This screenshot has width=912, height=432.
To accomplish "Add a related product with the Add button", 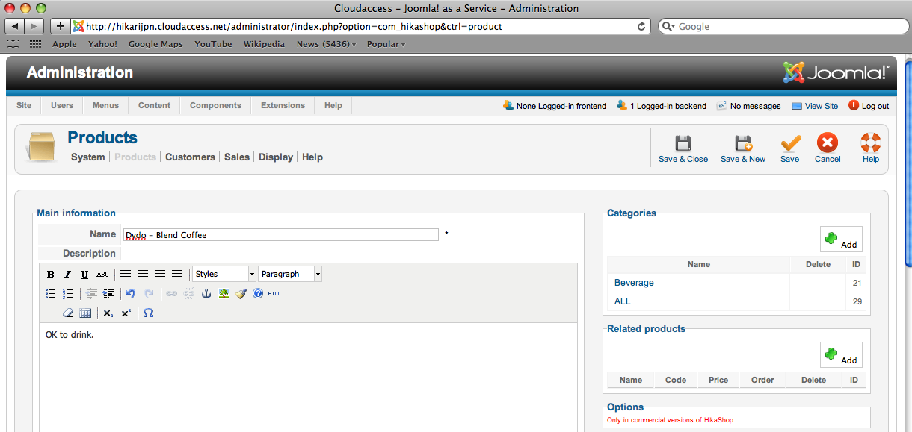I will [841, 354].
